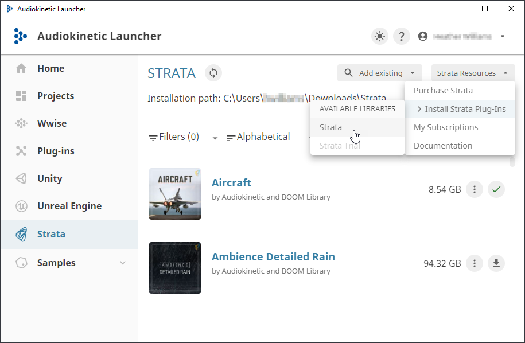Open more options for Aircraft library

[474, 189]
